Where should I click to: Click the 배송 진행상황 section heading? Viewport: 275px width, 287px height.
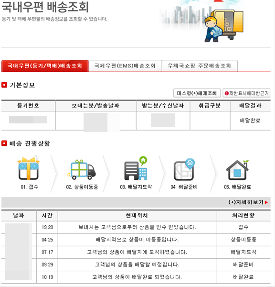[30, 143]
